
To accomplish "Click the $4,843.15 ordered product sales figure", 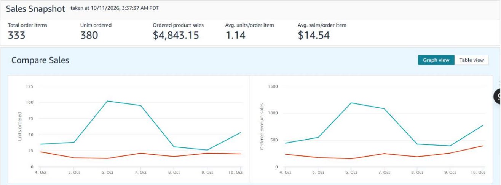I will (176, 35).
